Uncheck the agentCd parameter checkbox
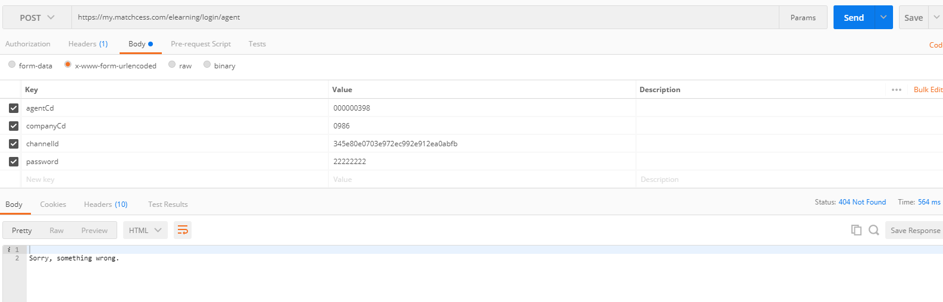The height and width of the screenshot is (302, 943). 14,108
